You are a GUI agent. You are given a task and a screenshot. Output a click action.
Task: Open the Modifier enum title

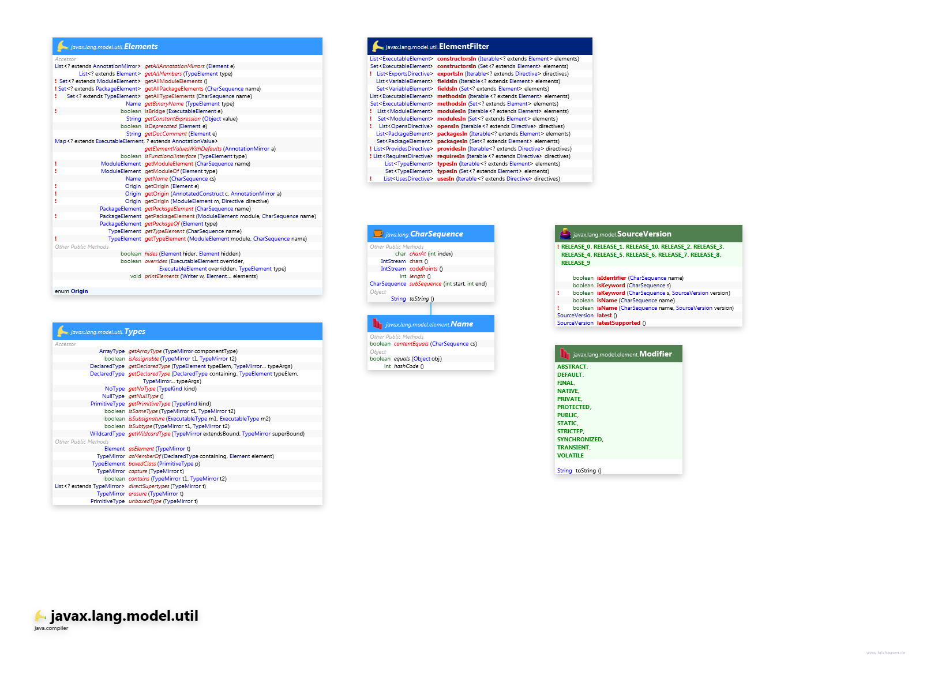point(655,354)
